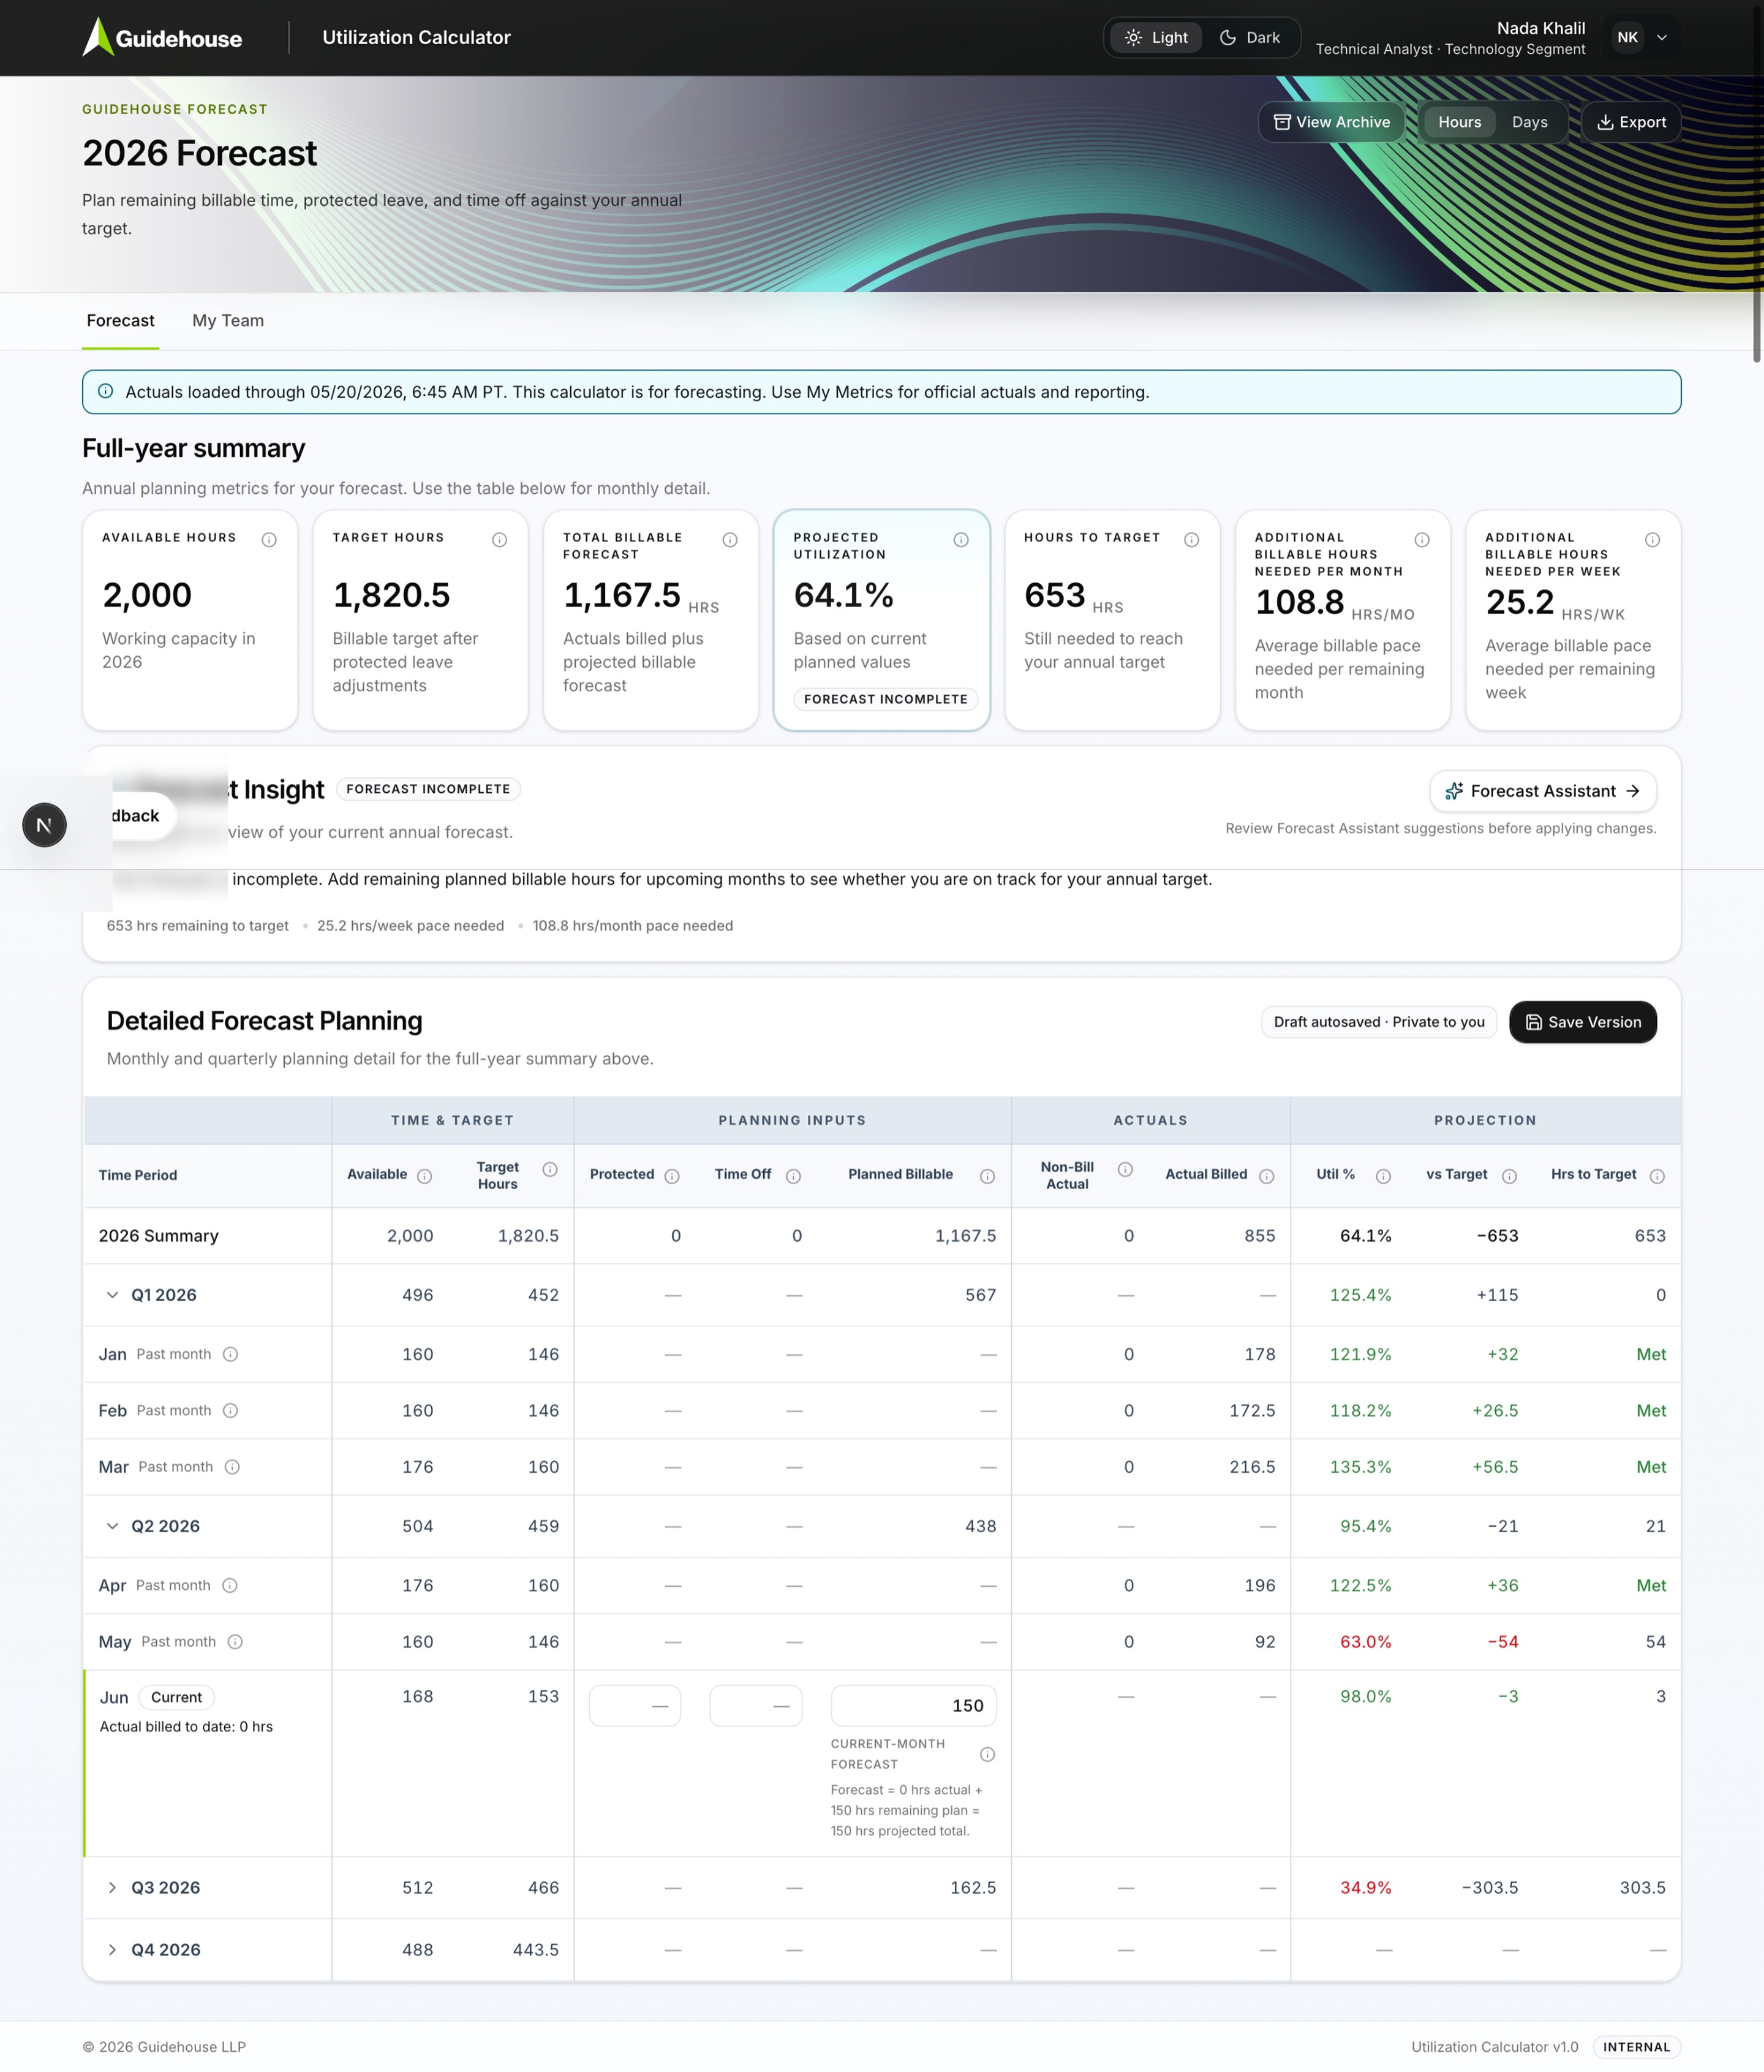The height and width of the screenshot is (2072, 1764).
Task: Switch to Light theme
Action: pyautogui.click(x=1156, y=37)
